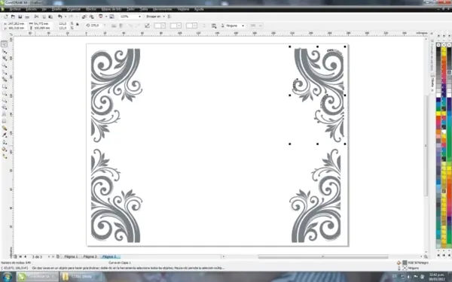
Task: Open the Ayuda menu
Action: (199, 9)
